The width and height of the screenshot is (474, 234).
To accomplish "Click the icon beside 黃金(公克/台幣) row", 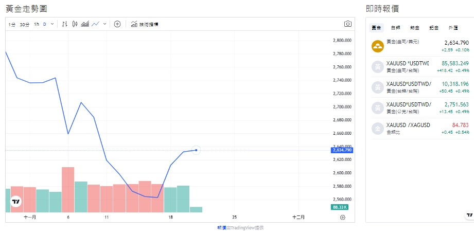I will [378, 108].
